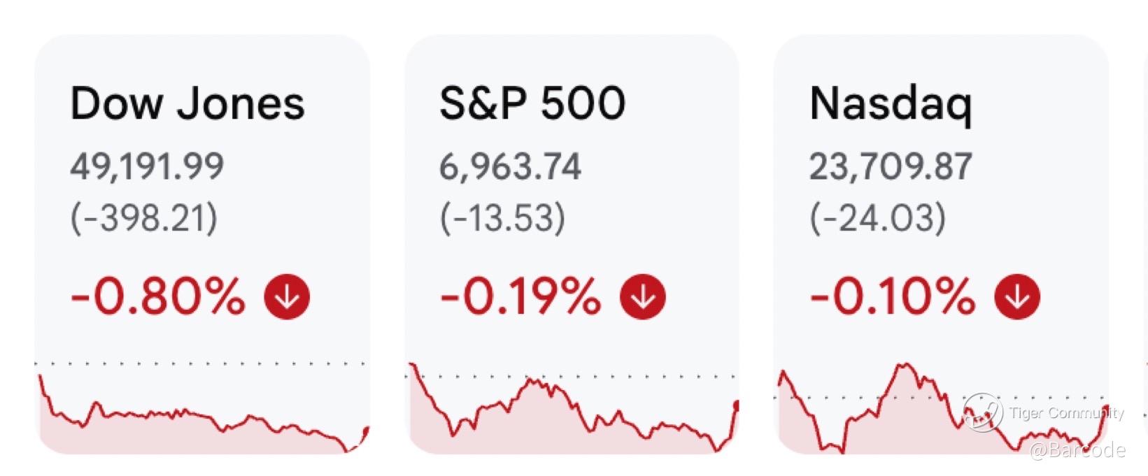Click the Dow Jones red down-arrow icon
Image resolution: width=1148 pixels, height=476 pixels.
pyautogui.click(x=287, y=296)
